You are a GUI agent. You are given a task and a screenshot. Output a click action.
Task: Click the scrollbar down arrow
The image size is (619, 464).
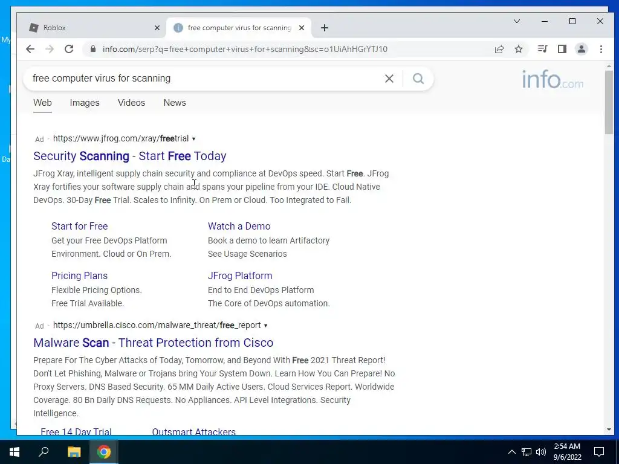pos(609,430)
